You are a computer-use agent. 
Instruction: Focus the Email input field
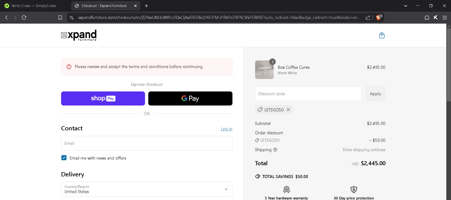coord(147,143)
